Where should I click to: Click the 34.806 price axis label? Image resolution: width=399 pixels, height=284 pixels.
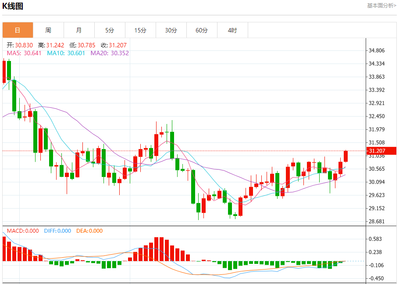377,50
